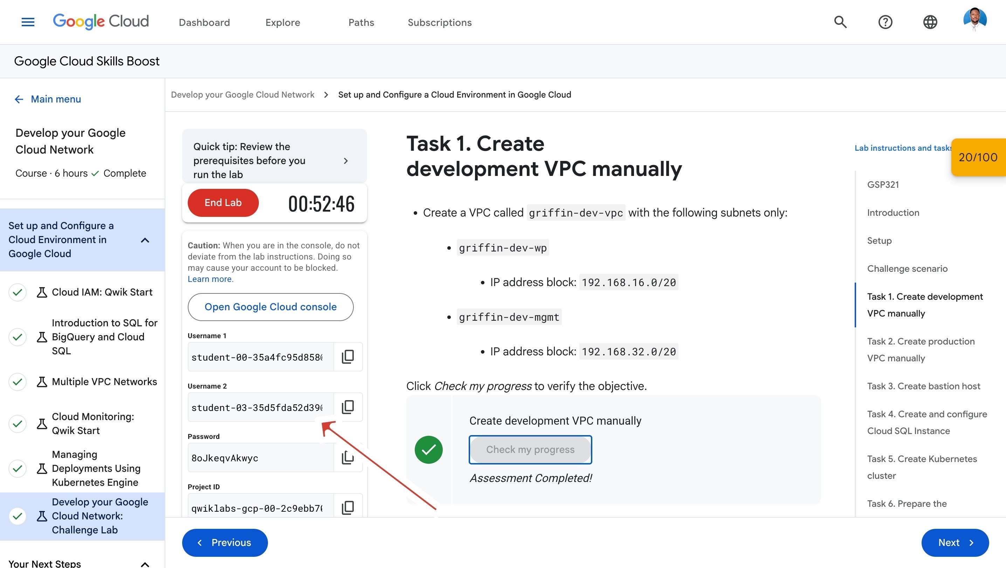Image resolution: width=1006 pixels, height=568 pixels.
Task: Click the Google Cloud logo
Action: coord(101,21)
